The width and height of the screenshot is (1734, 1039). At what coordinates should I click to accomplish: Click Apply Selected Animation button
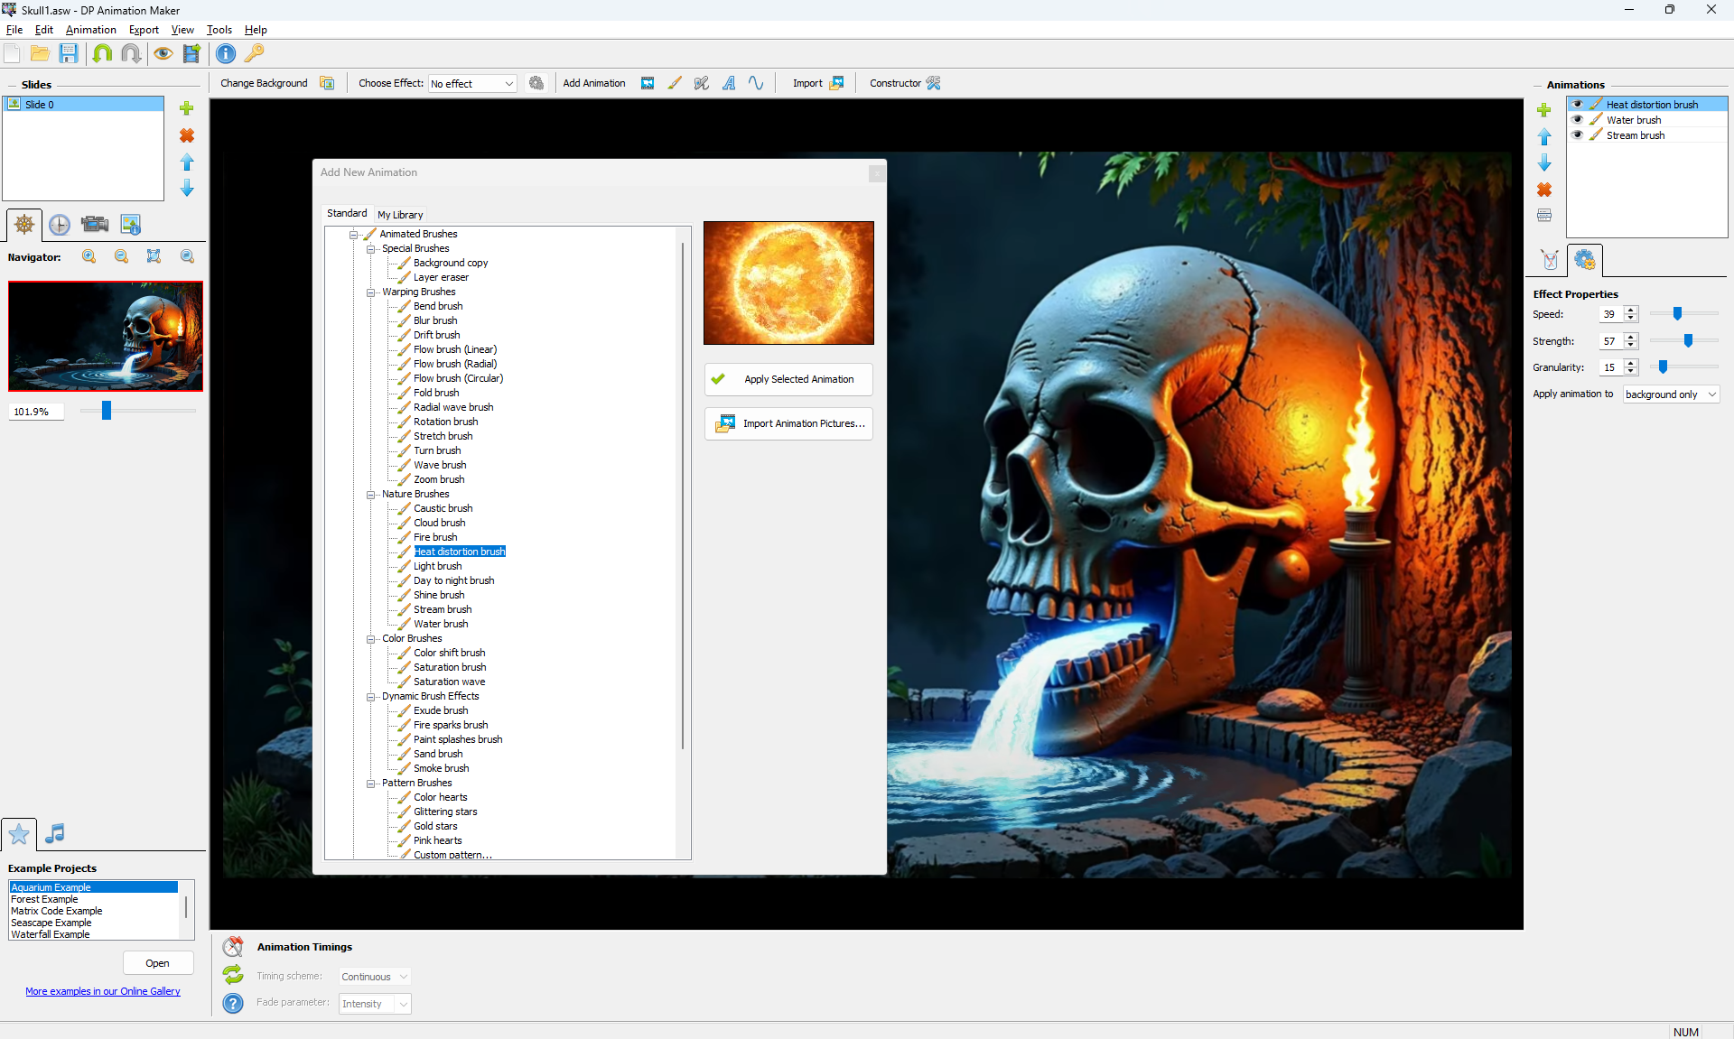point(788,379)
